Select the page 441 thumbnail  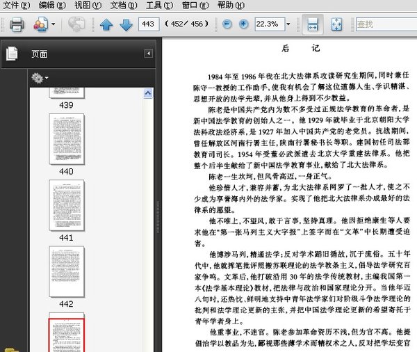pos(66,205)
